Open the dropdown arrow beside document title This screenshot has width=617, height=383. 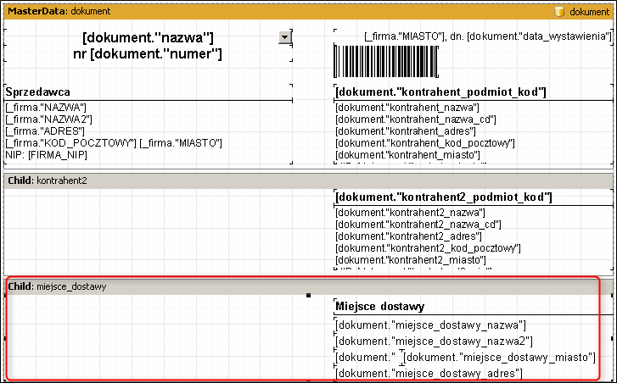pos(285,37)
